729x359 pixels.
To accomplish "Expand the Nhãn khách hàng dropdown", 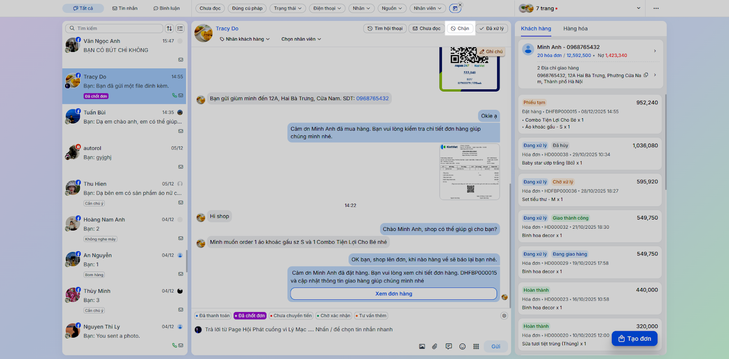I will [245, 39].
